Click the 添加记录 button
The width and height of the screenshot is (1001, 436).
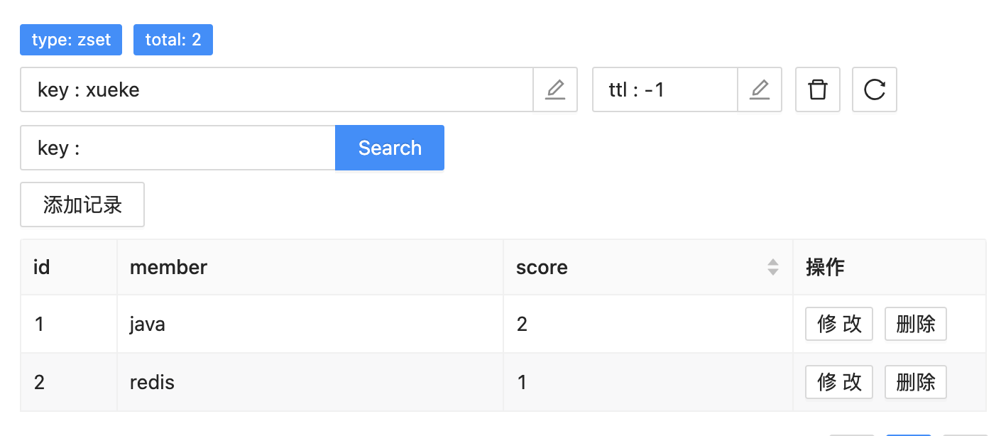tap(82, 205)
